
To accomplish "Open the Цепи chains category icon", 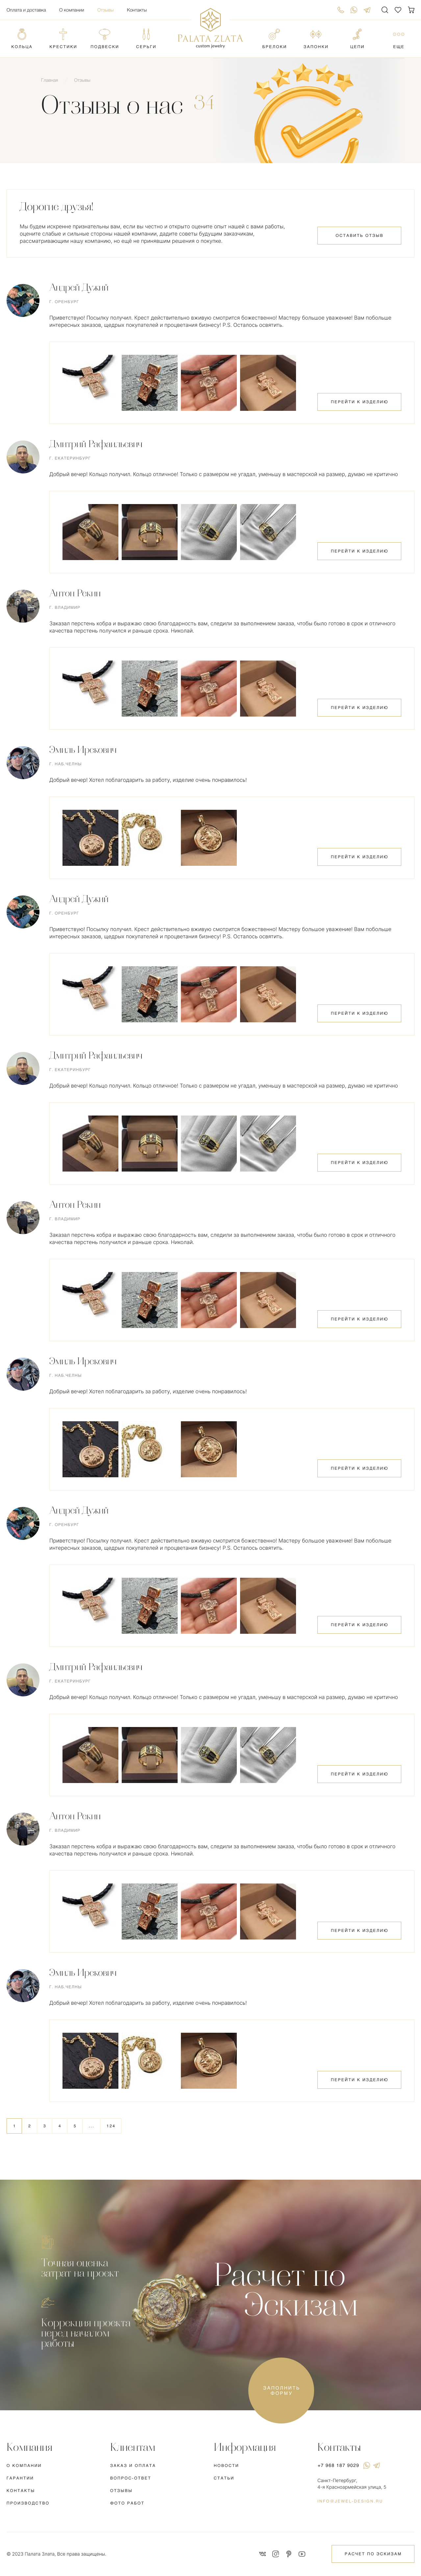I will (x=357, y=34).
